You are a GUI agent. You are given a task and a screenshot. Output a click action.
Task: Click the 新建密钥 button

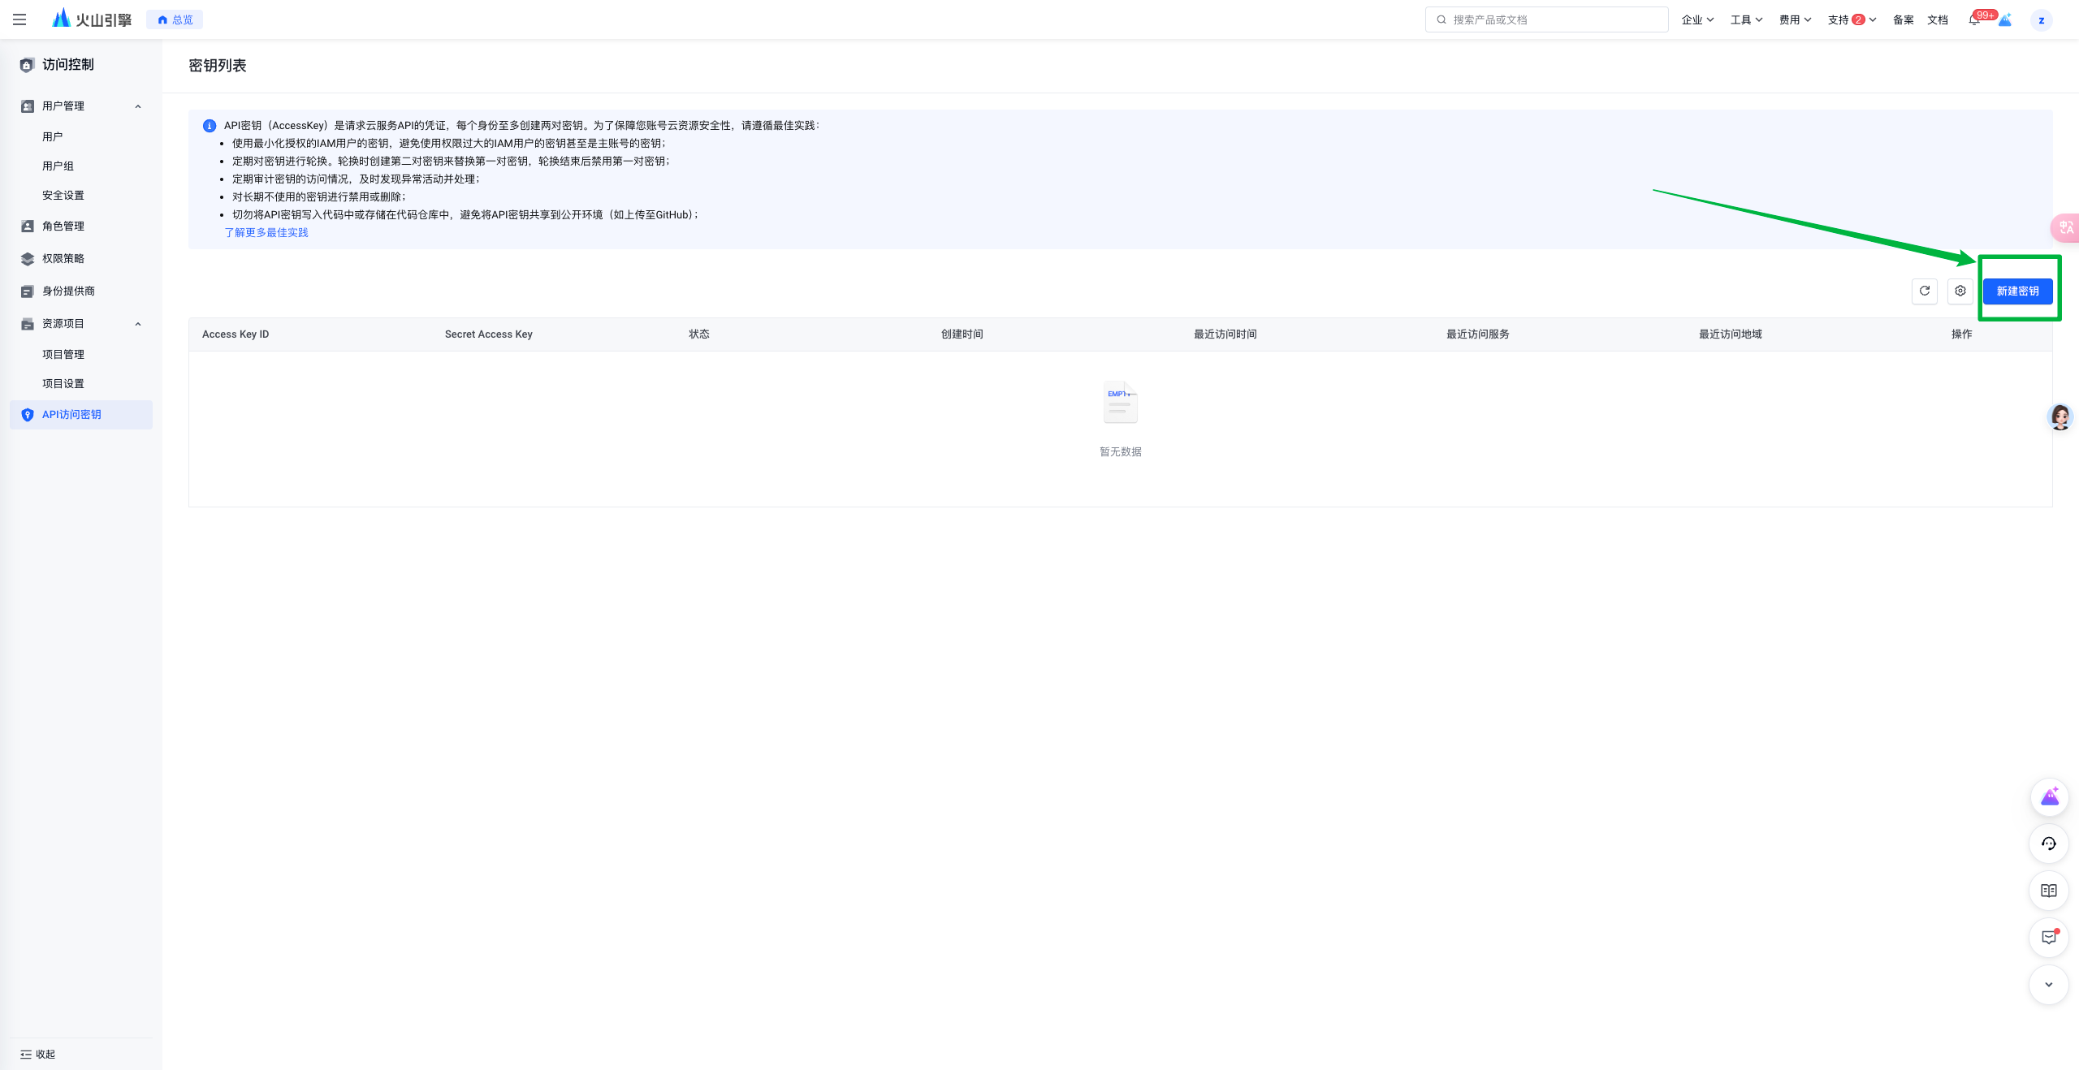pos(2017,291)
